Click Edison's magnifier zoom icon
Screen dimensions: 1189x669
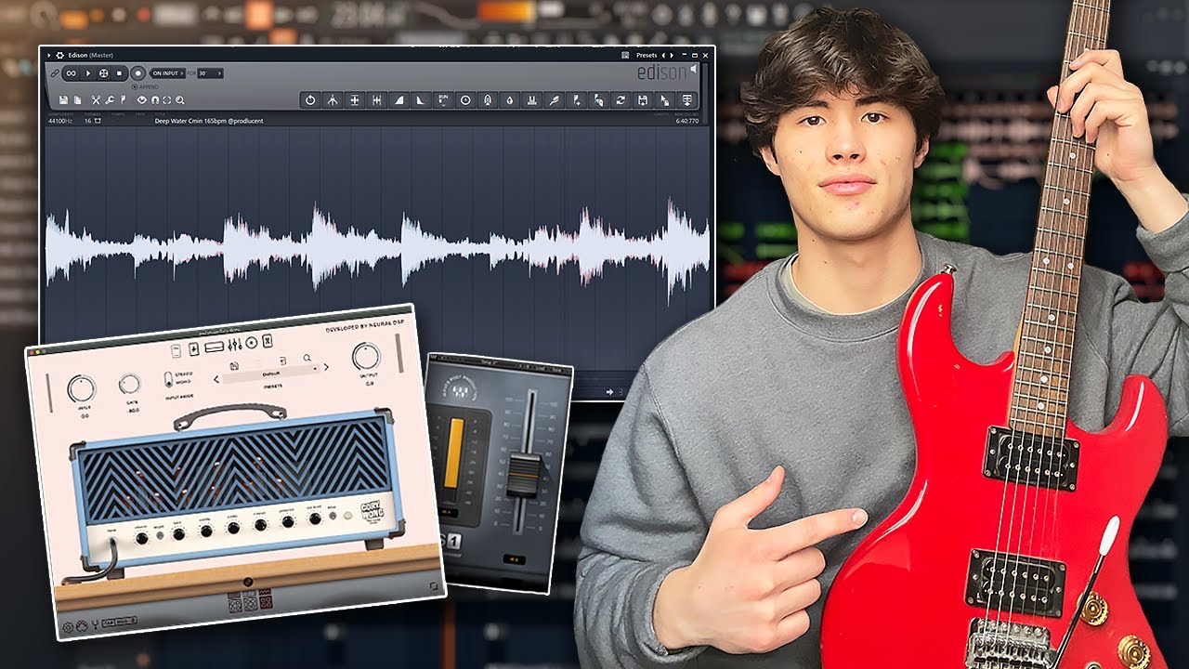[180, 100]
